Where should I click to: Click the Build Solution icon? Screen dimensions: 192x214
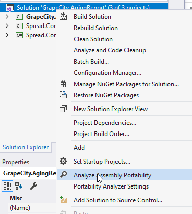coord(63,16)
